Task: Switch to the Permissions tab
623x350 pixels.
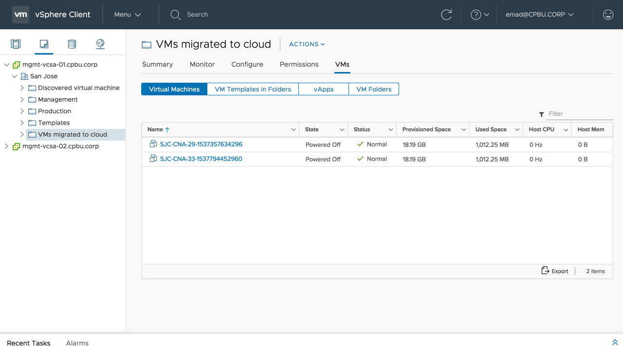Action: [299, 64]
